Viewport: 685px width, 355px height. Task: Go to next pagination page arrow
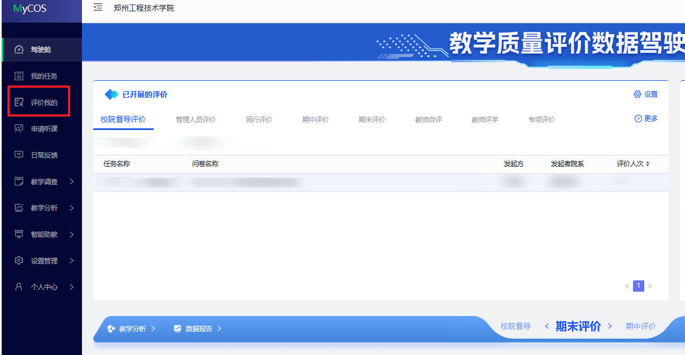(650, 286)
